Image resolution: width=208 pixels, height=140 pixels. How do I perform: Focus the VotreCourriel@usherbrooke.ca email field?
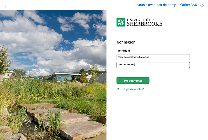pyautogui.click(x=153, y=57)
